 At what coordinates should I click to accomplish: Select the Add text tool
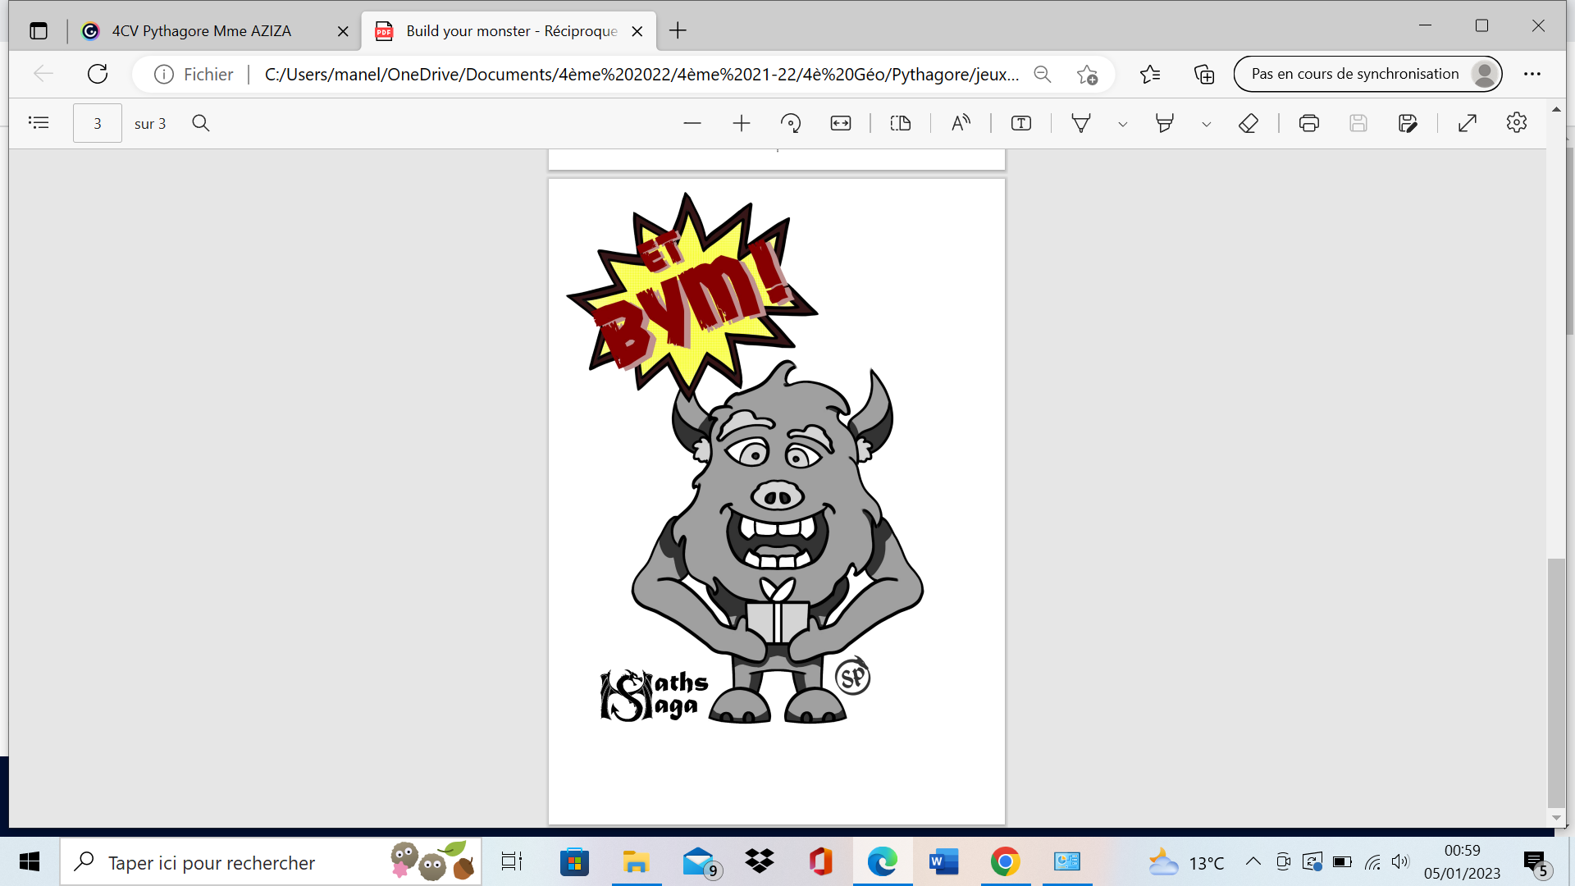point(1021,123)
